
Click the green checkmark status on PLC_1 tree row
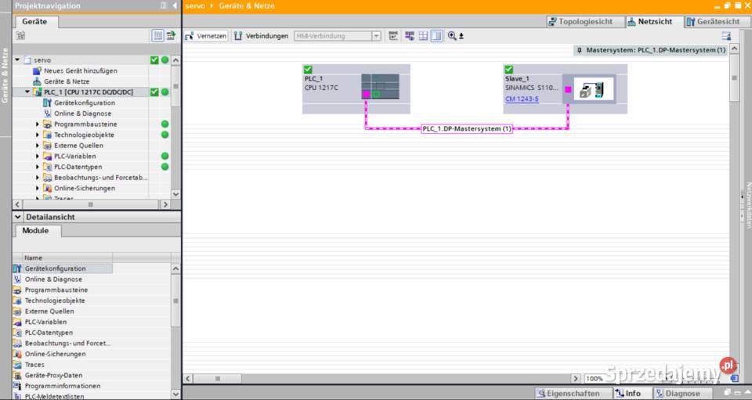[154, 92]
